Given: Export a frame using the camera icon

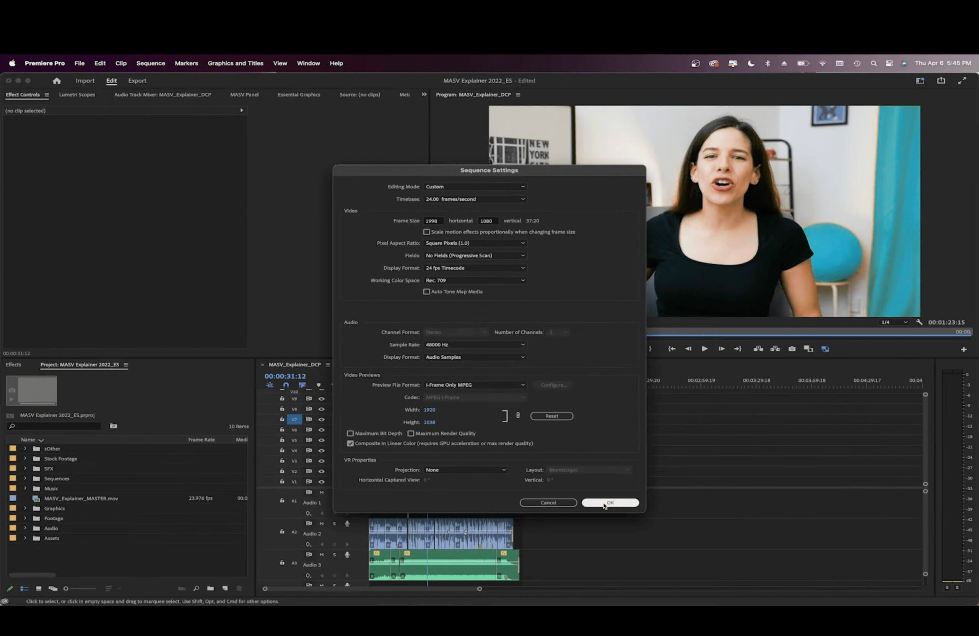Looking at the screenshot, I should click(x=792, y=348).
